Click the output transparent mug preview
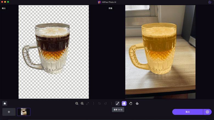Viewport: 214px width, 120px height. tap(54, 52)
